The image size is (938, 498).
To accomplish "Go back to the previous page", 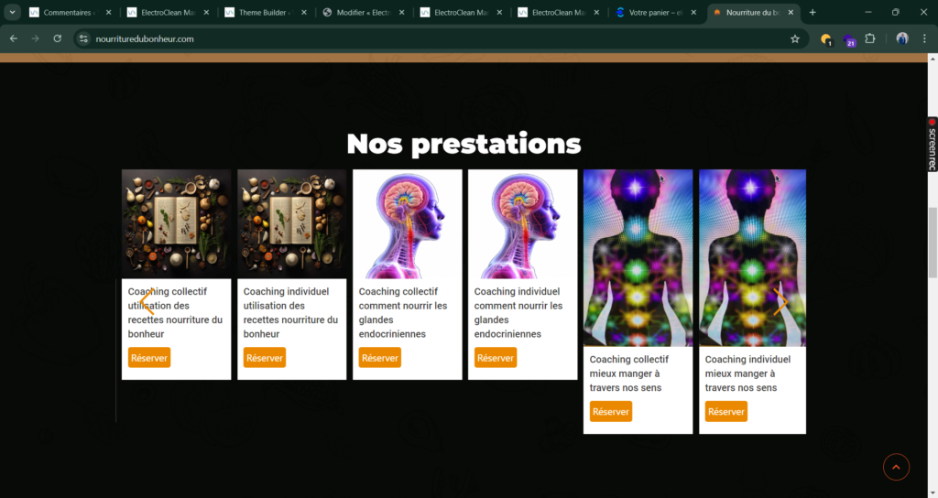I will pyautogui.click(x=13, y=38).
